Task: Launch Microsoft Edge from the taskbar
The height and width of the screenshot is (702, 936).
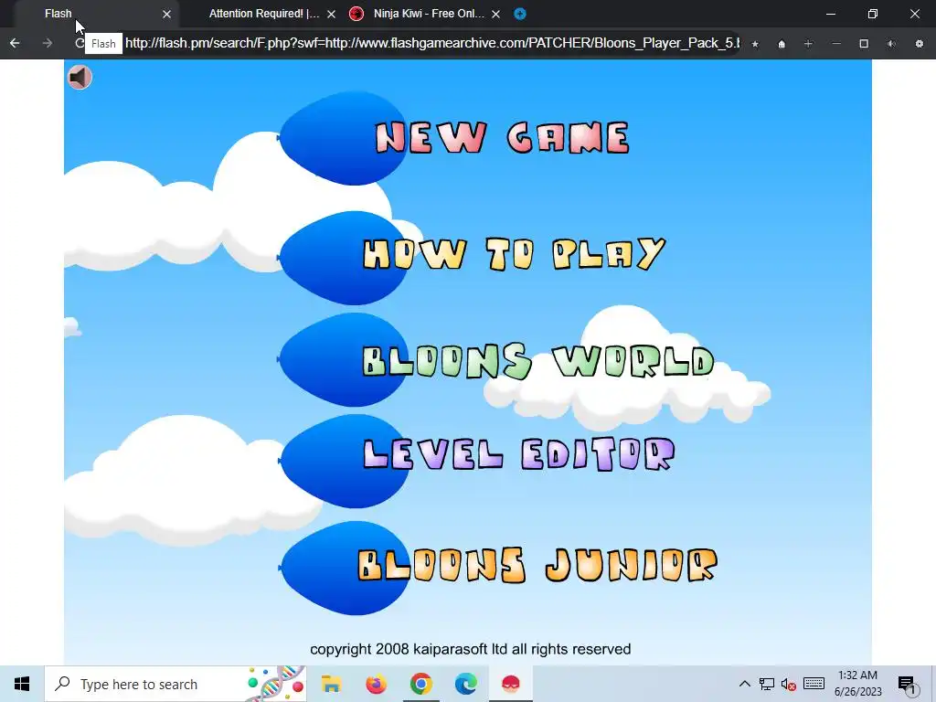Action: point(465,684)
